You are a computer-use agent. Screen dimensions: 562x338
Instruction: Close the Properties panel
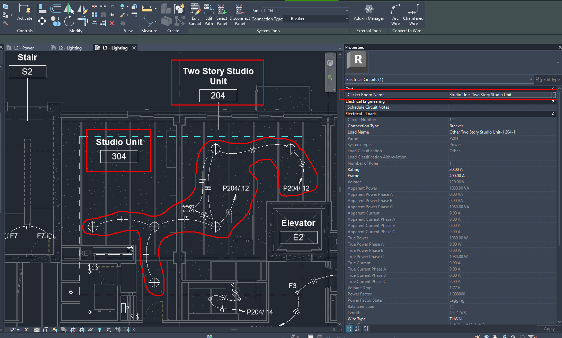point(560,47)
